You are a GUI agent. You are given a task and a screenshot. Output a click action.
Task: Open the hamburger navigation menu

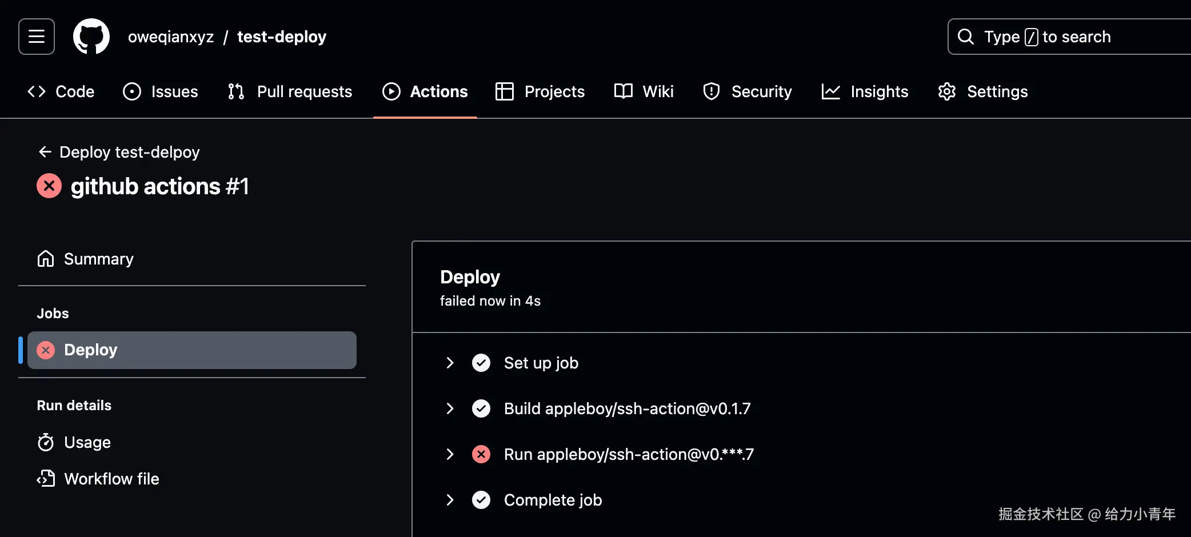point(37,37)
